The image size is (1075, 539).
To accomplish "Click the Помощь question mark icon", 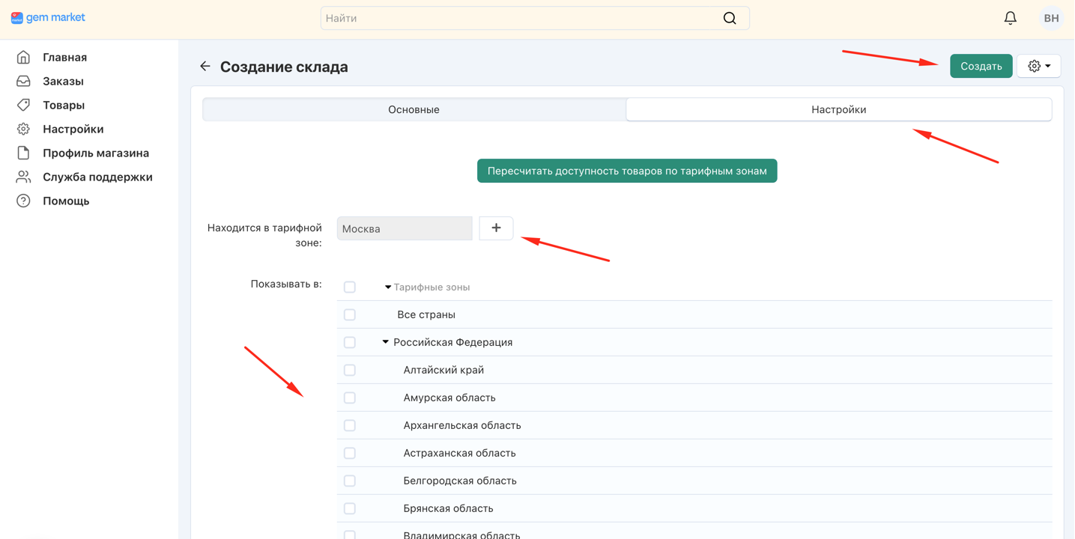I will click(x=24, y=201).
